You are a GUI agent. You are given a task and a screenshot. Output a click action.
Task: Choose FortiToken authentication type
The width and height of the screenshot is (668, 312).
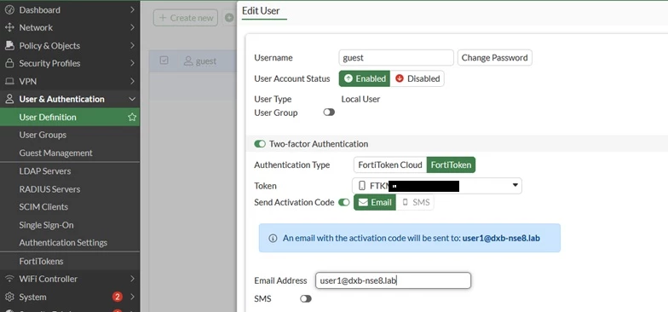click(x=451, y=165)
